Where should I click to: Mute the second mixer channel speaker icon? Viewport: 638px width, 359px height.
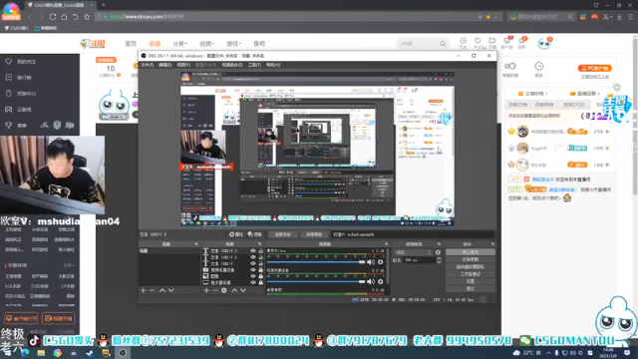click(371, 281)
